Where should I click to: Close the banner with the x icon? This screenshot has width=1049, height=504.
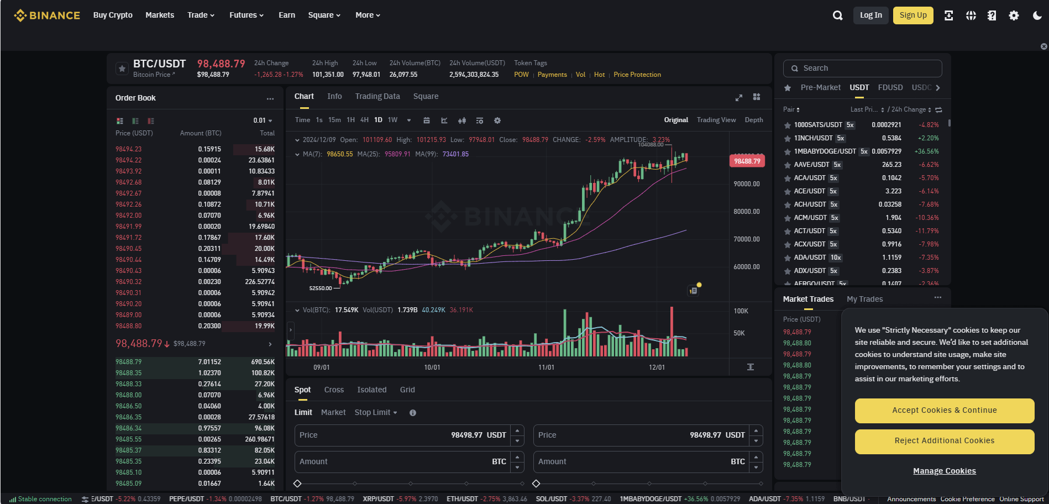(x=1044, y=46)
